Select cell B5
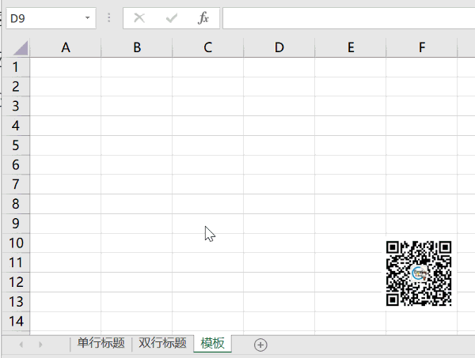This screenshot has height=358, width=475. pos(137,145)
